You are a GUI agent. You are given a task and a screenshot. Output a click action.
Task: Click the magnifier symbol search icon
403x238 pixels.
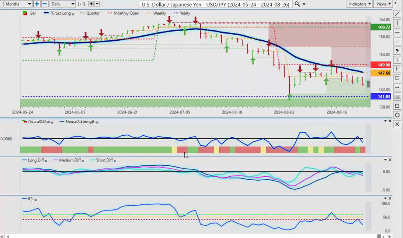[298, 4]
